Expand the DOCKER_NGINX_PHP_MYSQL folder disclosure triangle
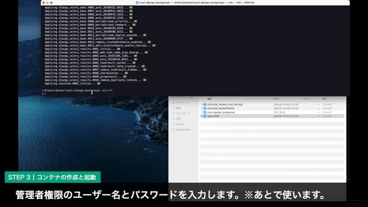 (202, 105)
